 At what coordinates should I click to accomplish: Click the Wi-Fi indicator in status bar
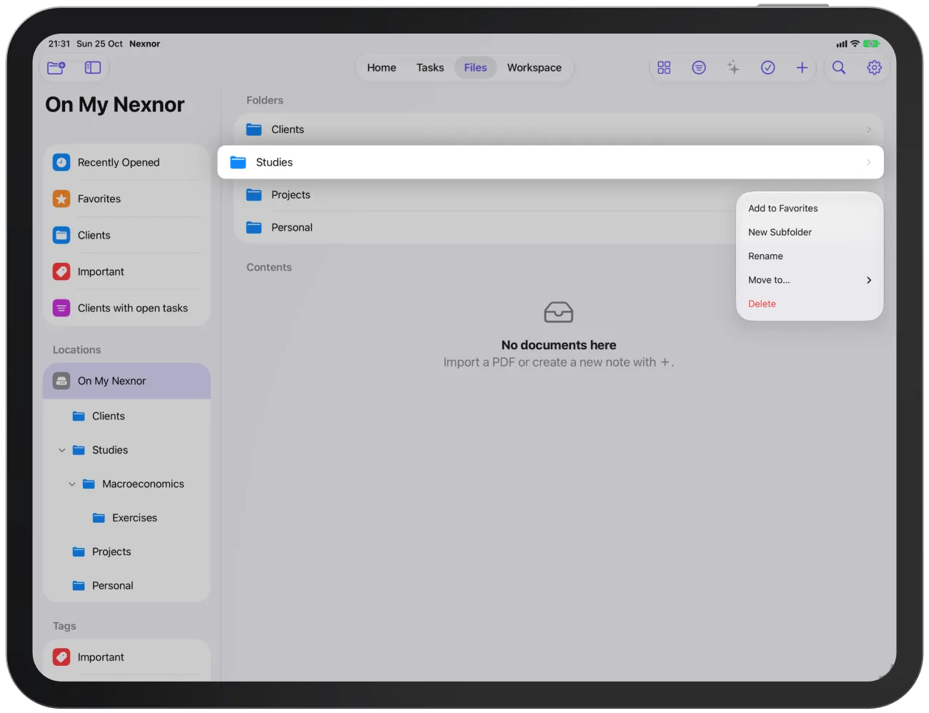pyautogui.click(x=855, y=44)
